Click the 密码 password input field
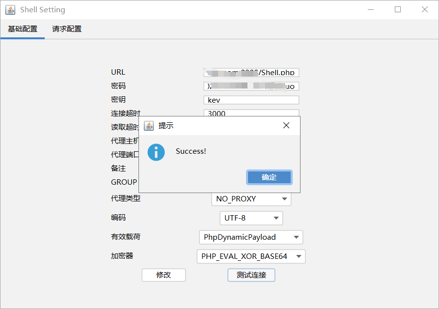This screenshot has width=439, height=309. click(251, 86)
